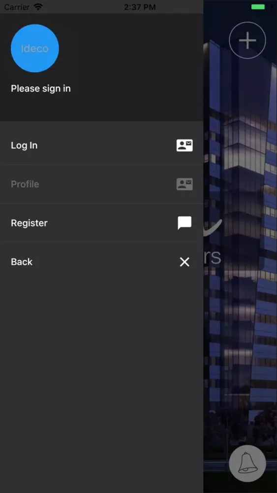Tap the Carrier label in status bar

pyautogui.click(x=17, y=7)
